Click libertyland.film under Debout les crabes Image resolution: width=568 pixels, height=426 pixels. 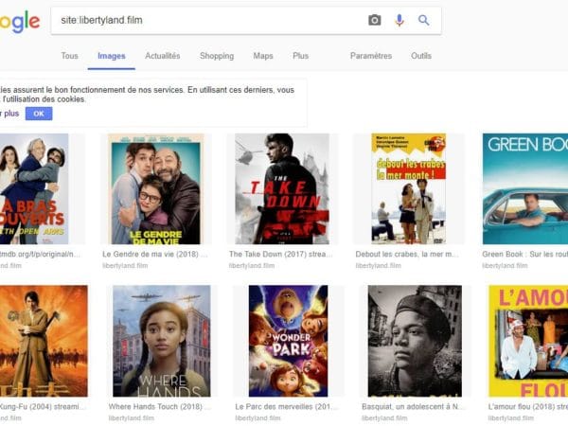point(378,265)
